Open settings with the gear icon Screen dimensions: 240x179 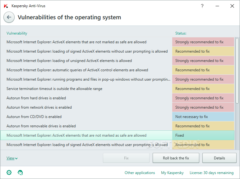[x=9, y=172]
